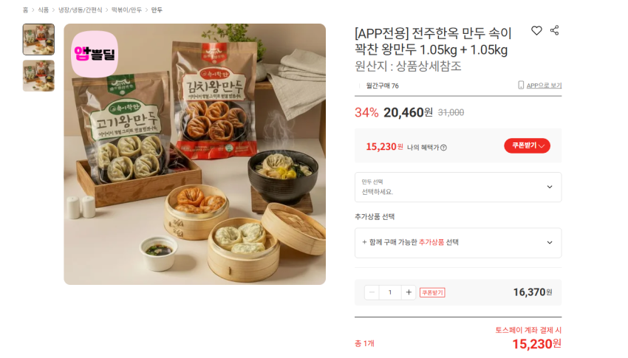Click the share icon beside the title
Viewport: 628px width, 358px height.
[x=554, y=30]
